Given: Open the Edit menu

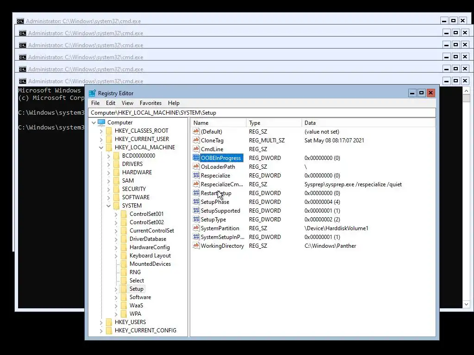Looking at the screenshot, I should (111, 103).
